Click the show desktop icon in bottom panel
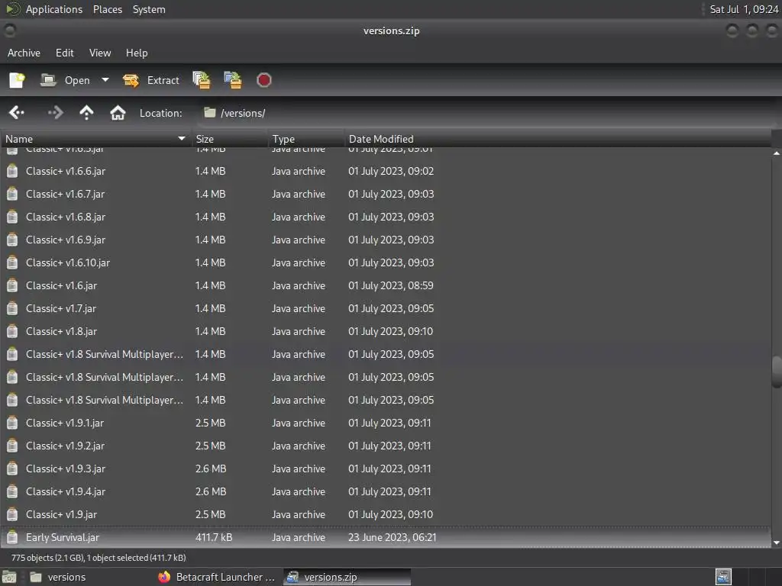 9,577
